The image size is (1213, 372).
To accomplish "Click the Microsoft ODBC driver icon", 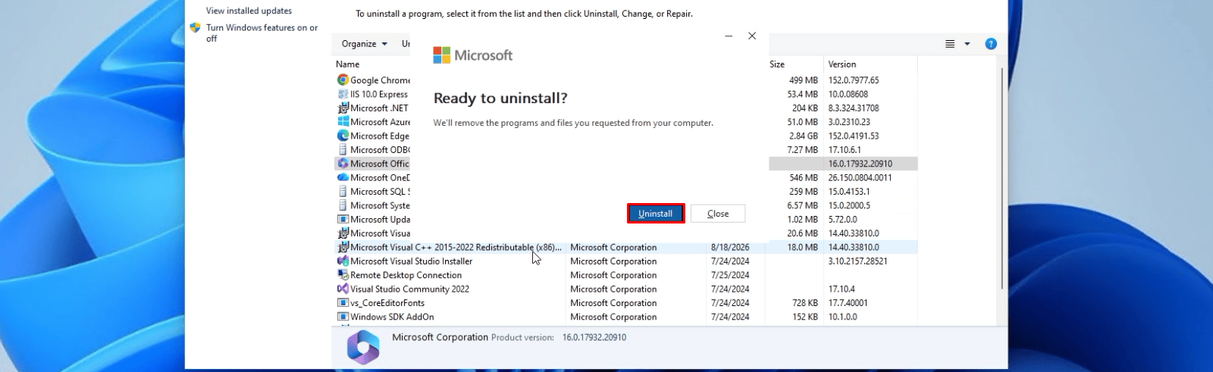I will (343, 149).
